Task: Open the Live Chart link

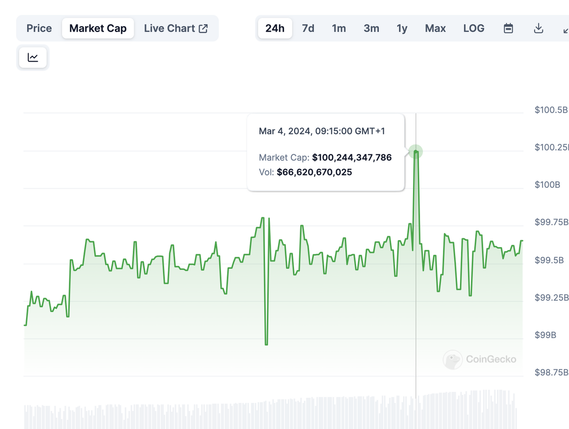Action: point(176,28)
